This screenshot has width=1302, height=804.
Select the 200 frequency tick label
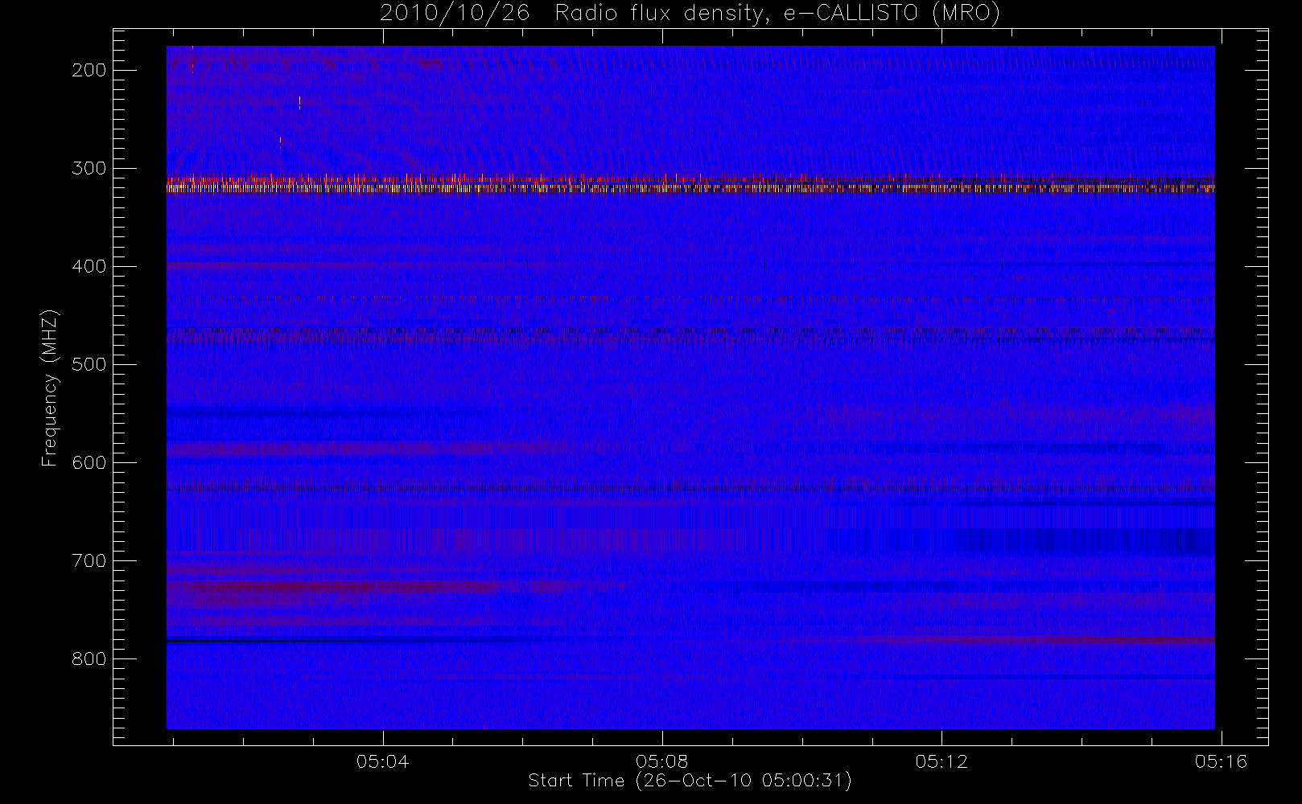[89, 70]
